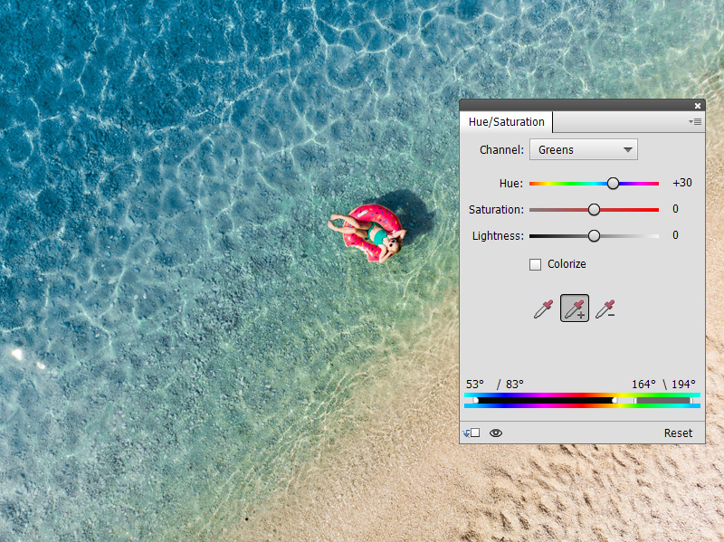Select the Add to Sample eyedropper
The width and height of the screenshot is (724, 542).
point(574,308)
